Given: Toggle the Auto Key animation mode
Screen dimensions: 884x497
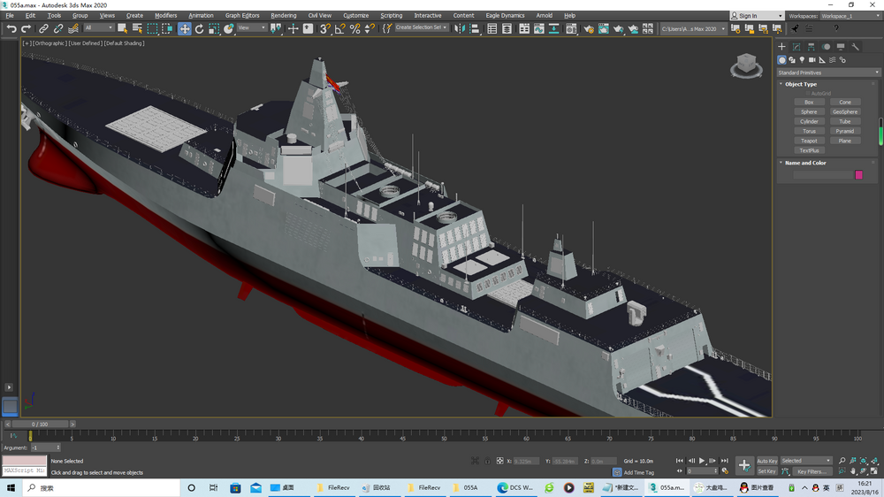Looking at the screenshot, I should [766, 461].
